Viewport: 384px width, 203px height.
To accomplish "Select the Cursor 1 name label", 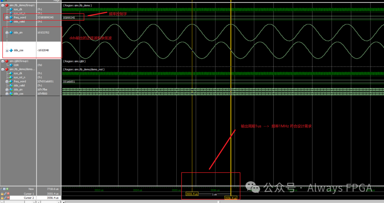I will [x=29, y=194].
